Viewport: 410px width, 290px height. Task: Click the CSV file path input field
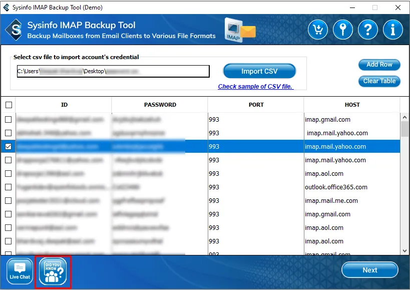113,72
